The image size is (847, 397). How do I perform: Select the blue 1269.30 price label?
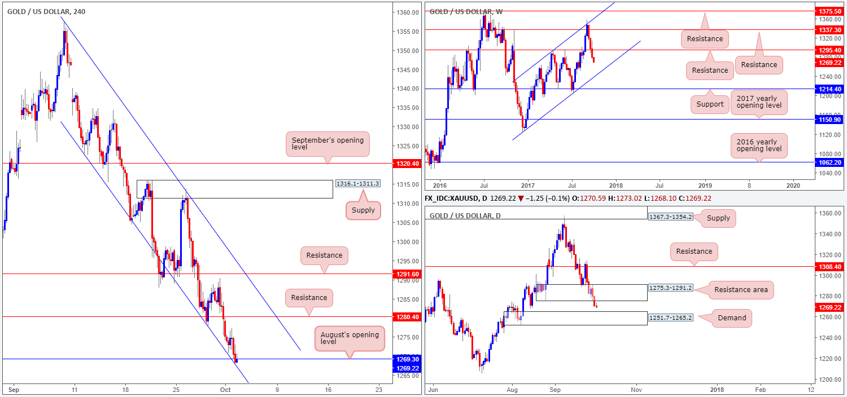(407, 359)
